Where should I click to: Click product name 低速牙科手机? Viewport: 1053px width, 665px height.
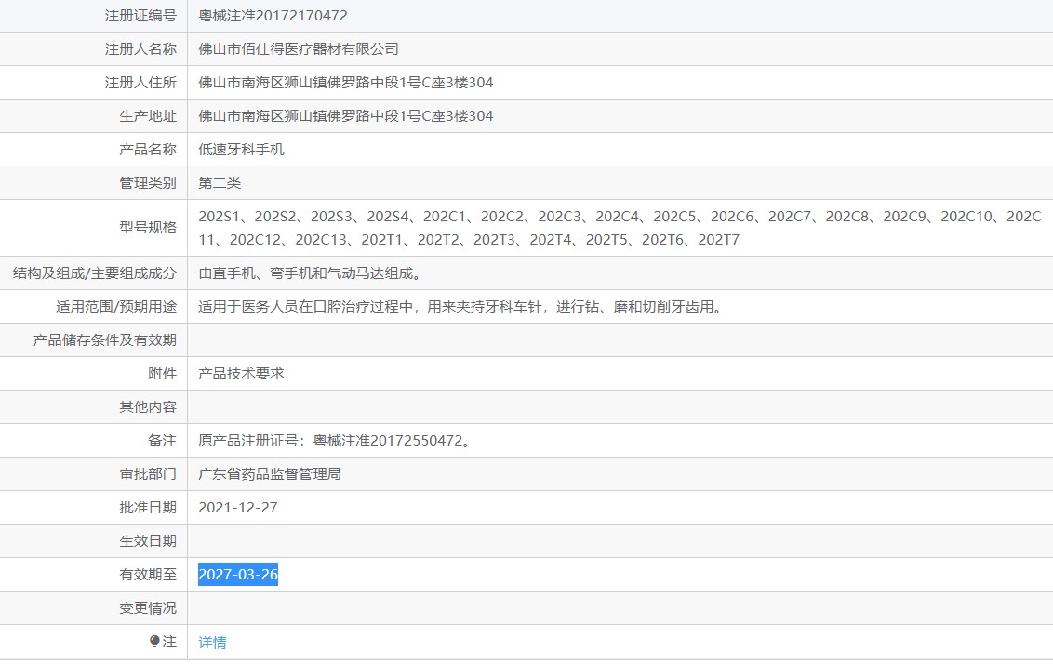point(241,149)
